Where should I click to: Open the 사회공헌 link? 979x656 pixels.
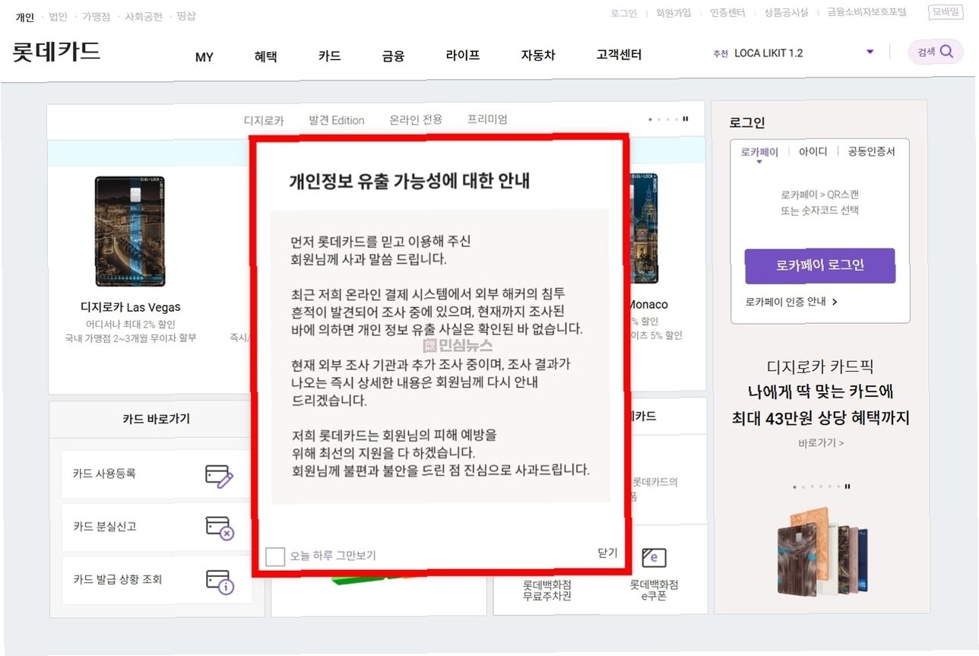pos(143,16)
